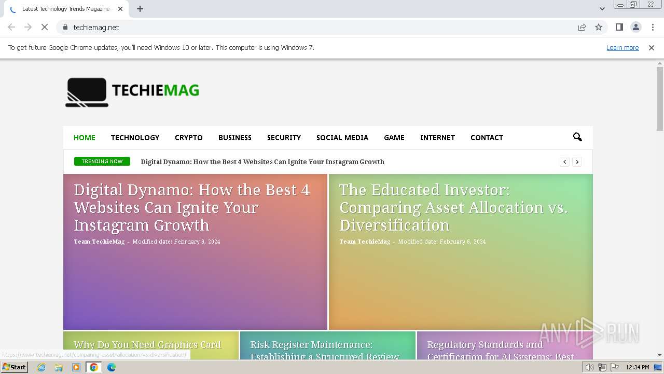Image resolution: width=664 pixels, height=374 pixels.
Task: Open the media player taskbar icon
Action: 76,367
